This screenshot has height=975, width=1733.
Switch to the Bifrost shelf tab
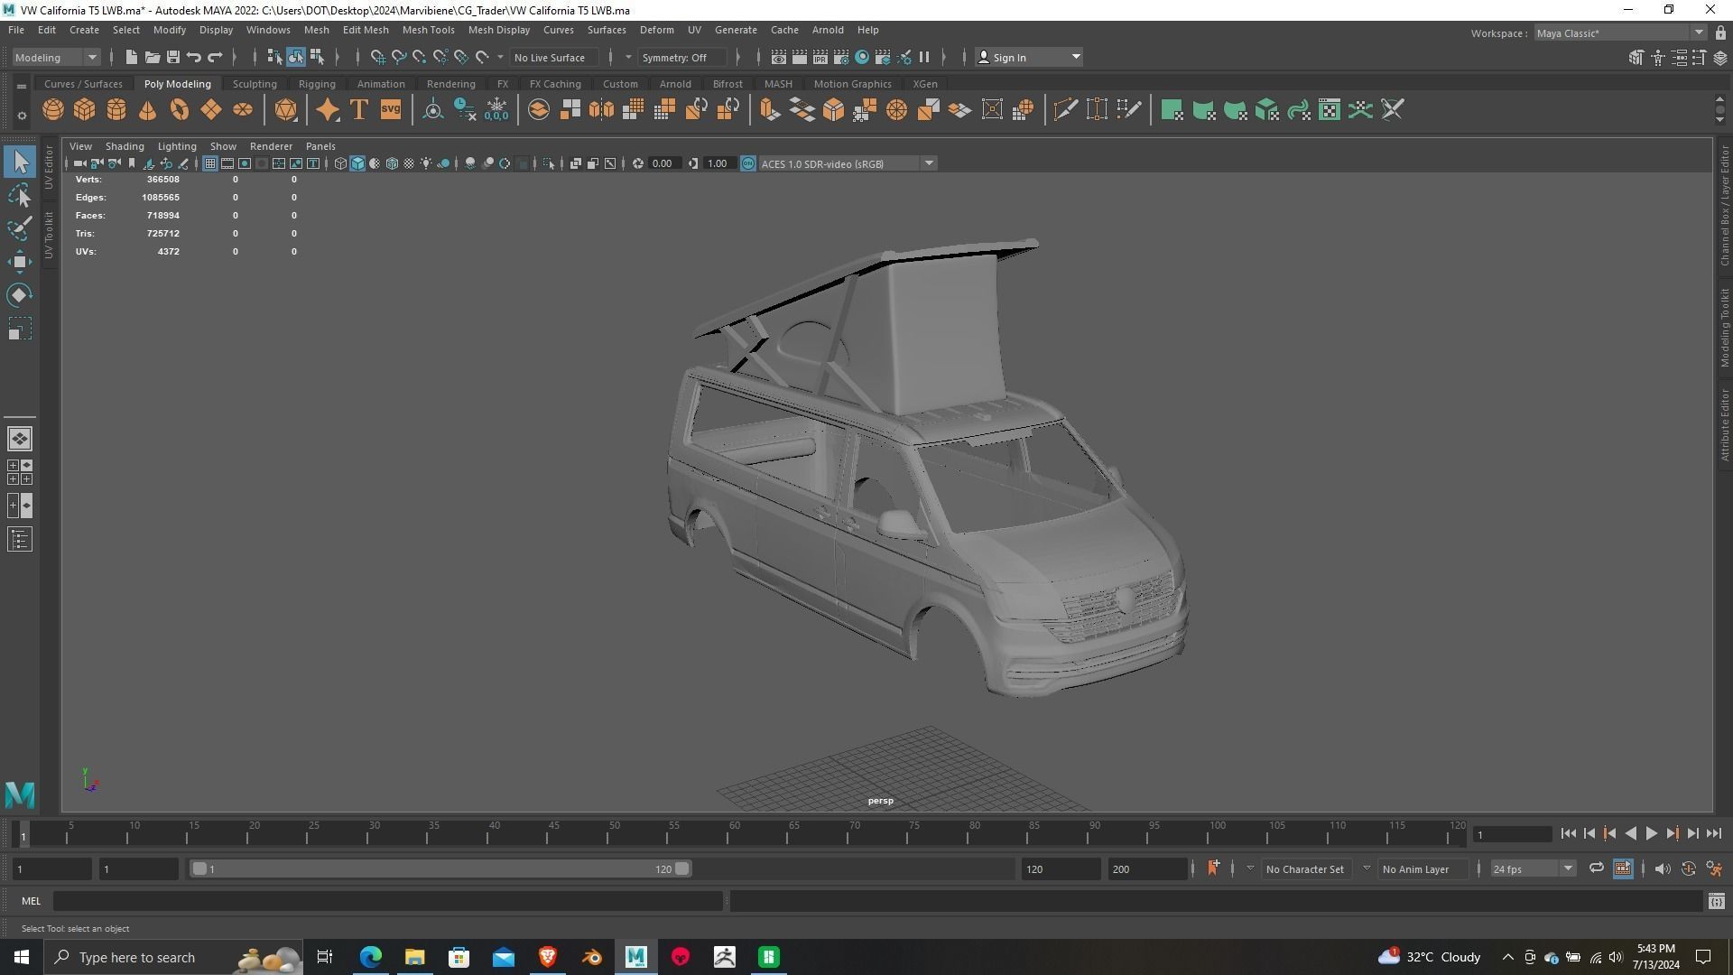(727, 84)
